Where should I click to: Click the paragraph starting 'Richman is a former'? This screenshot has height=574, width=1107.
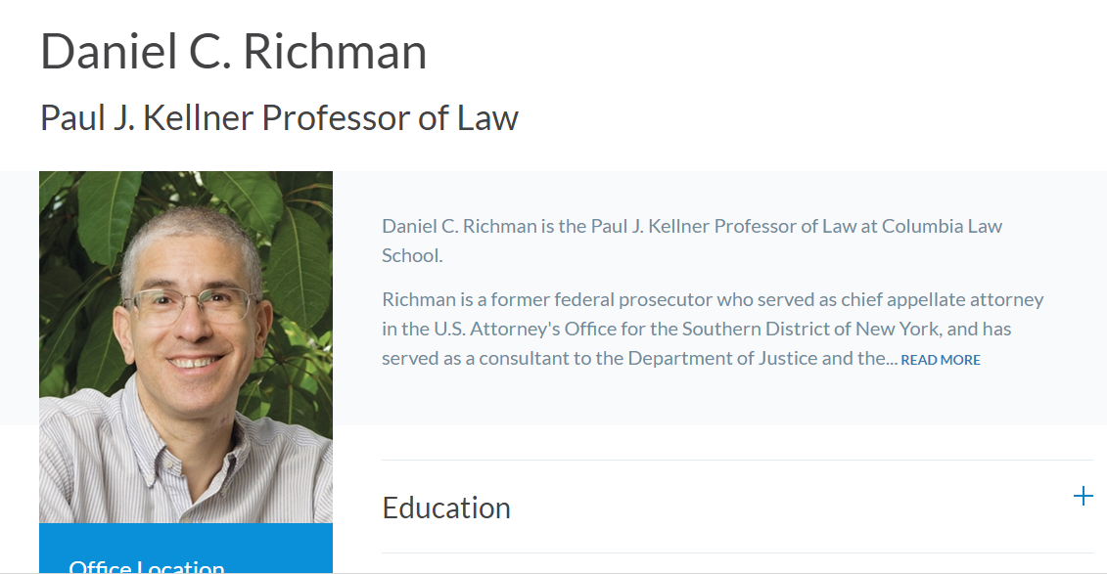pos(713,329)
